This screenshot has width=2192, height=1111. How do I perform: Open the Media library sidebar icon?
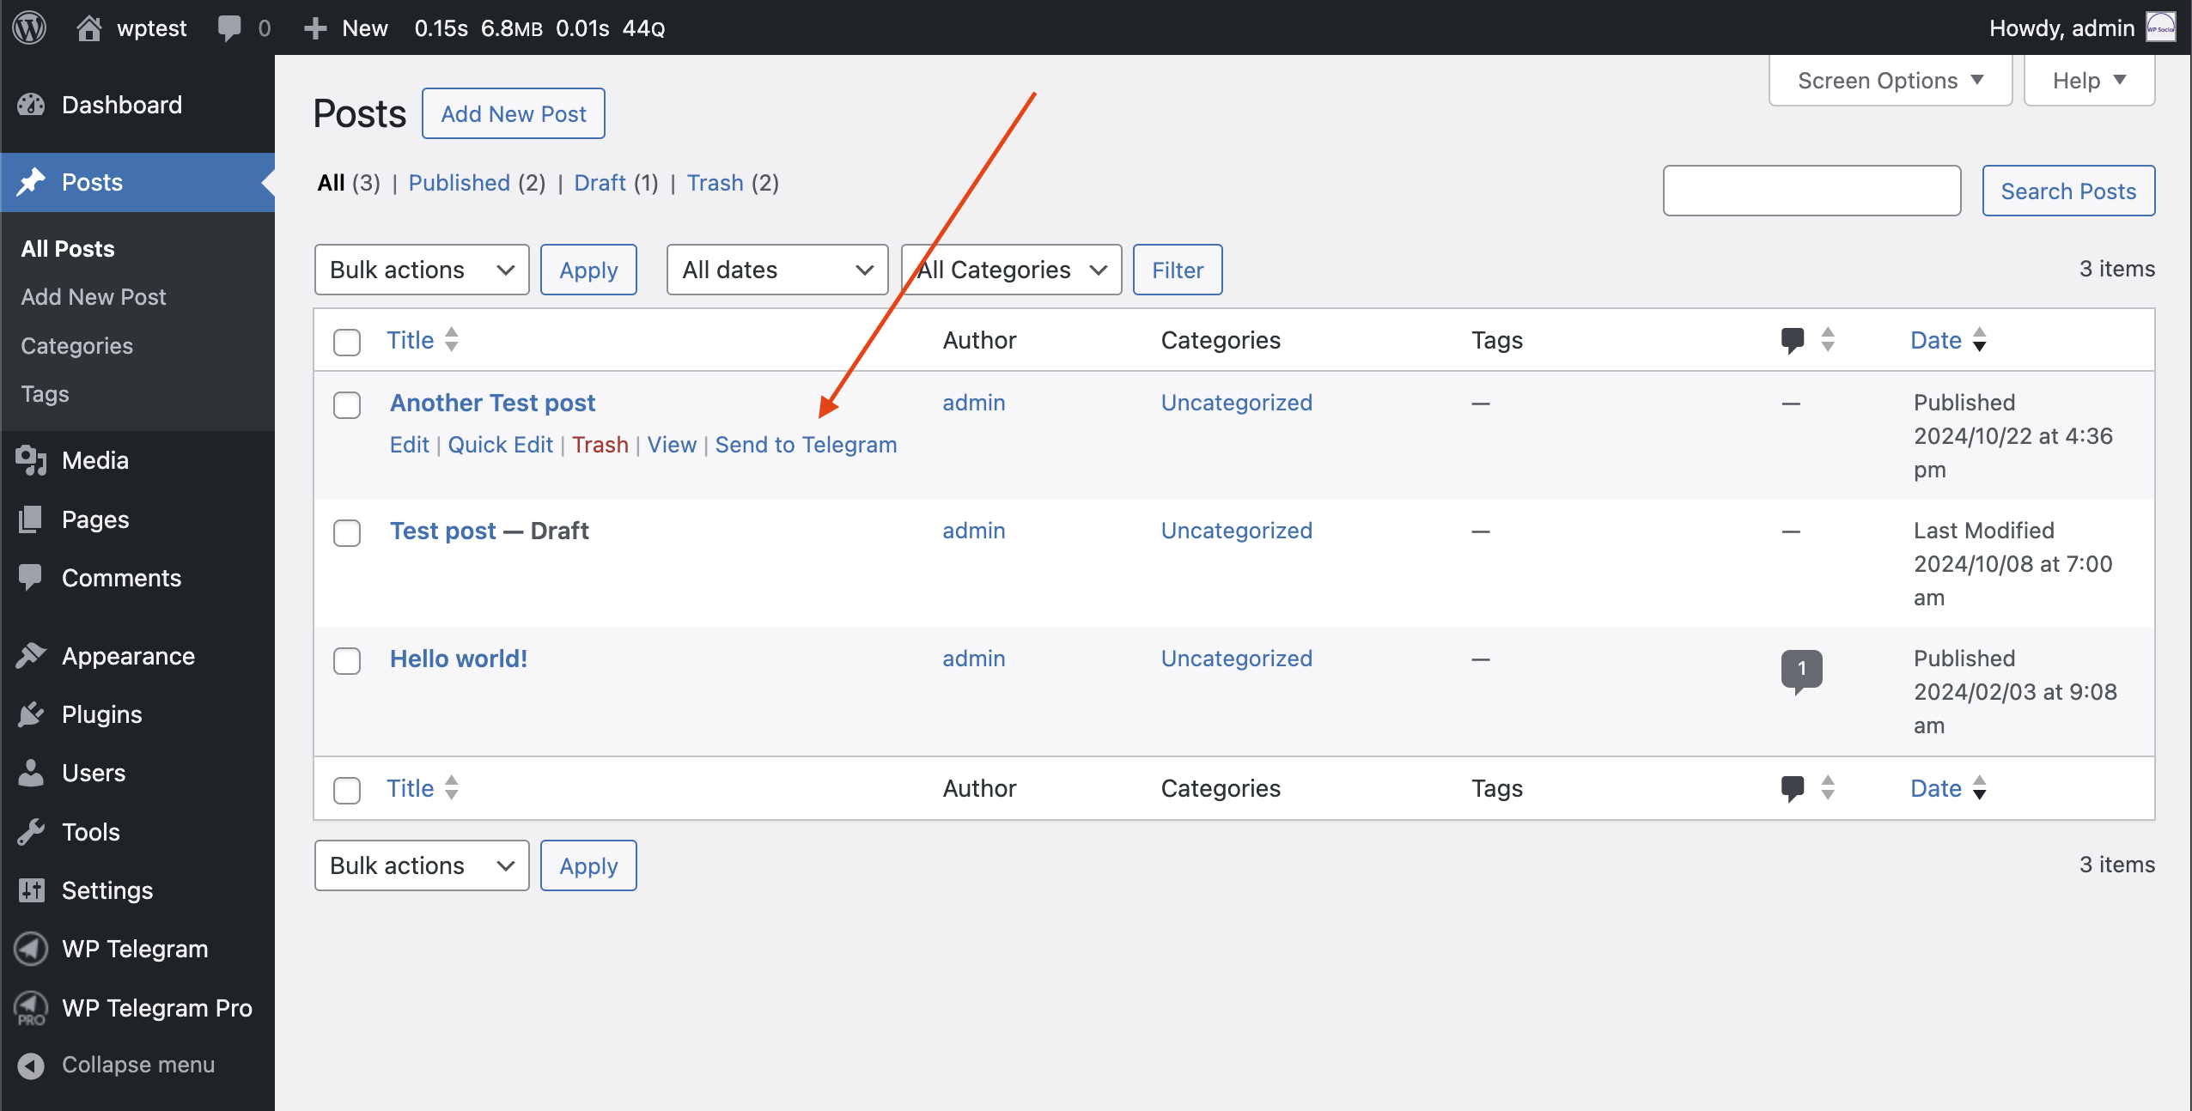[x=31, y=460]
